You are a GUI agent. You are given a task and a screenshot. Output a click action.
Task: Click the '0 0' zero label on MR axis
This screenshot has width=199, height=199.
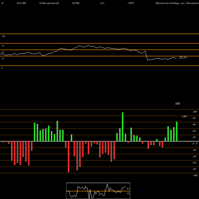195,144
